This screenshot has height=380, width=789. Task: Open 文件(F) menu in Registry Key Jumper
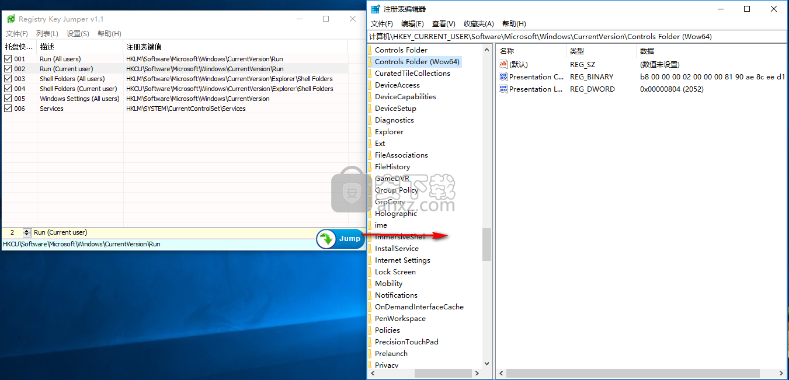click(x=17, y=34)
